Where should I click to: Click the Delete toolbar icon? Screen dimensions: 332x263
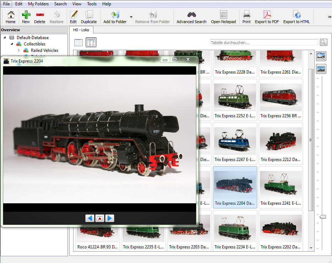pyautogui.click(x=40, y=17)
